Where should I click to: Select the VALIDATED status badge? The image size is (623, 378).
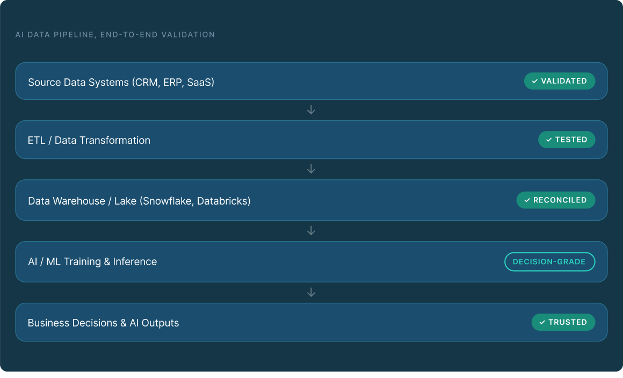click(x=560, y=81)
